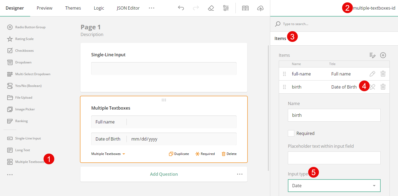Click the pencil-list icon to edit items as text
The image size is (398, 196).
372,55
